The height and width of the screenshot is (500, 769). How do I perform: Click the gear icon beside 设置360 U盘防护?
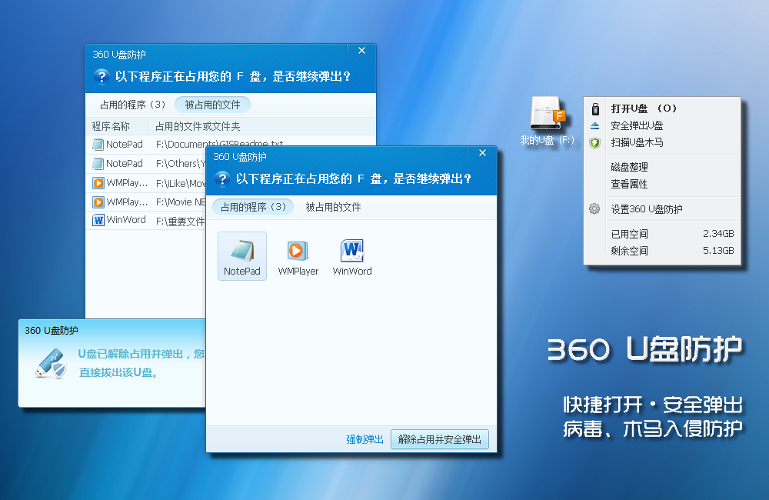click(594, 208)
